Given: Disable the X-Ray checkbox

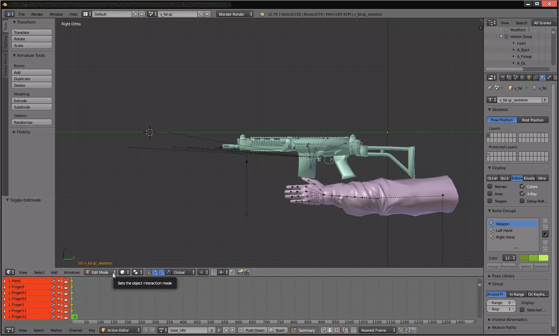Looking at the screenshot, I should pyautogui.click(x=522, y=194).
